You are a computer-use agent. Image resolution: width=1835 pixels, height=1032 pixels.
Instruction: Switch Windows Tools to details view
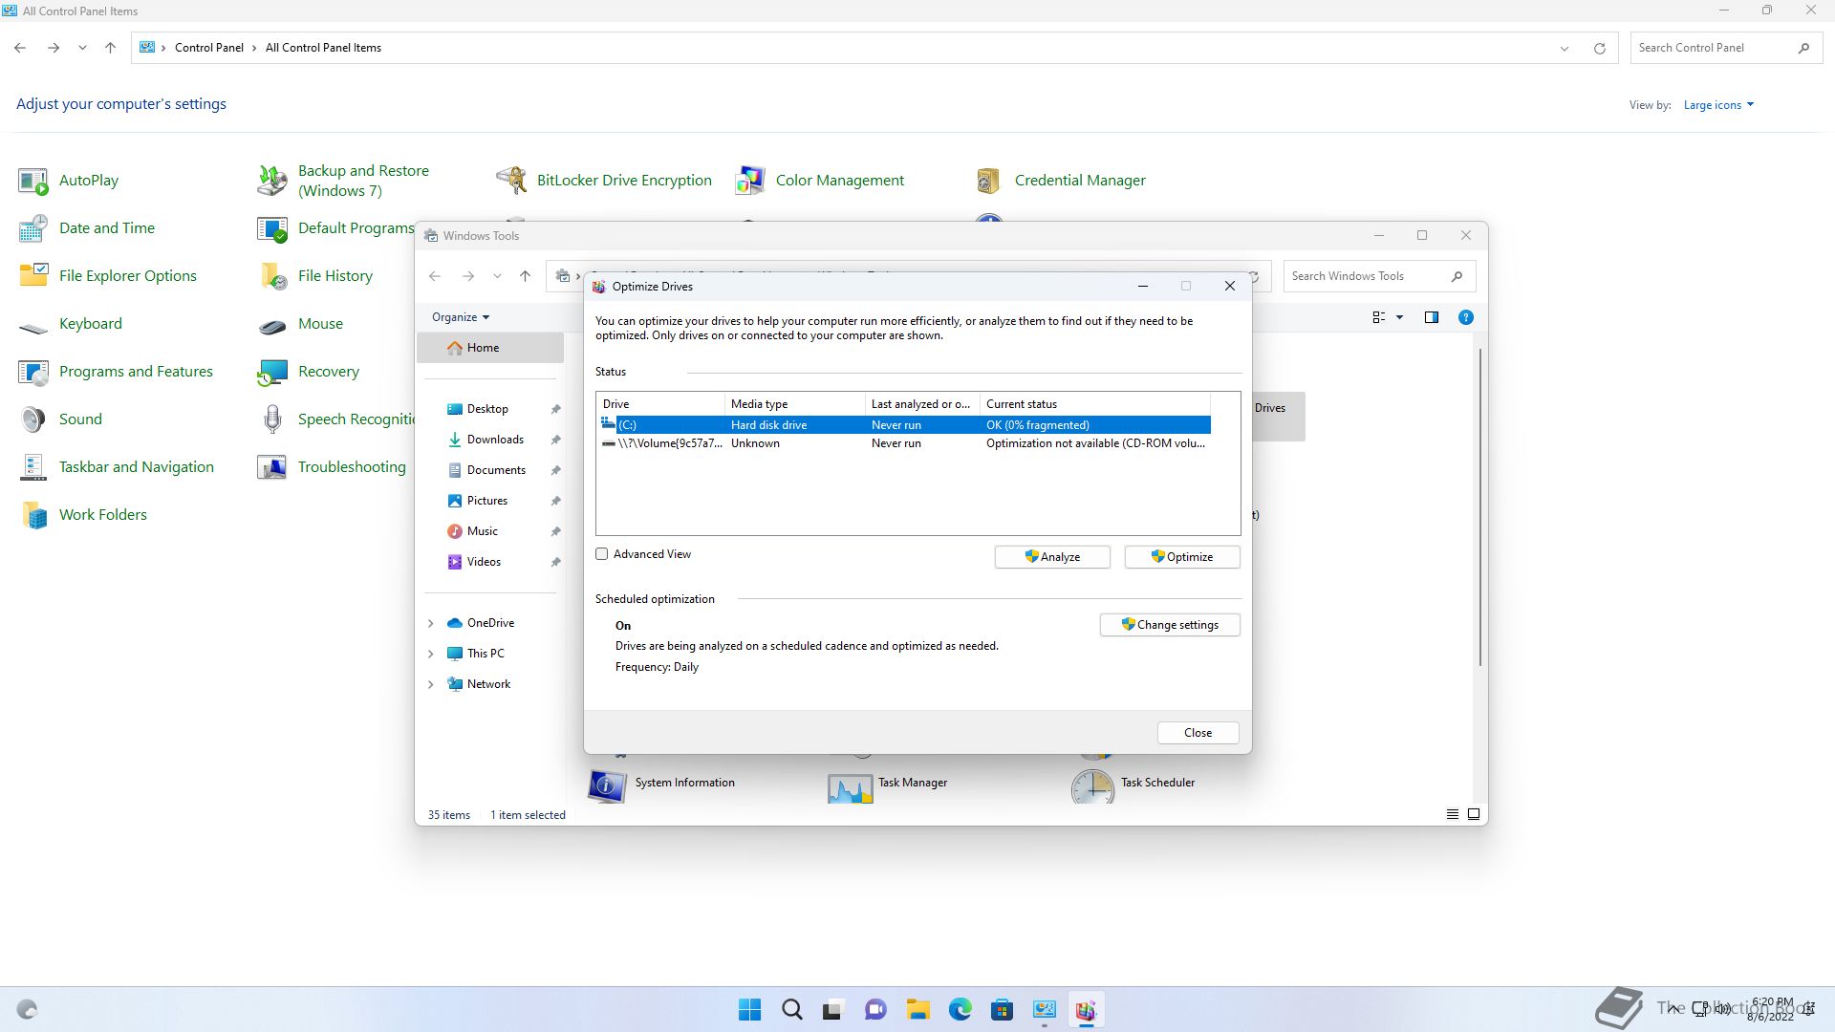[x=1452, y=814]
